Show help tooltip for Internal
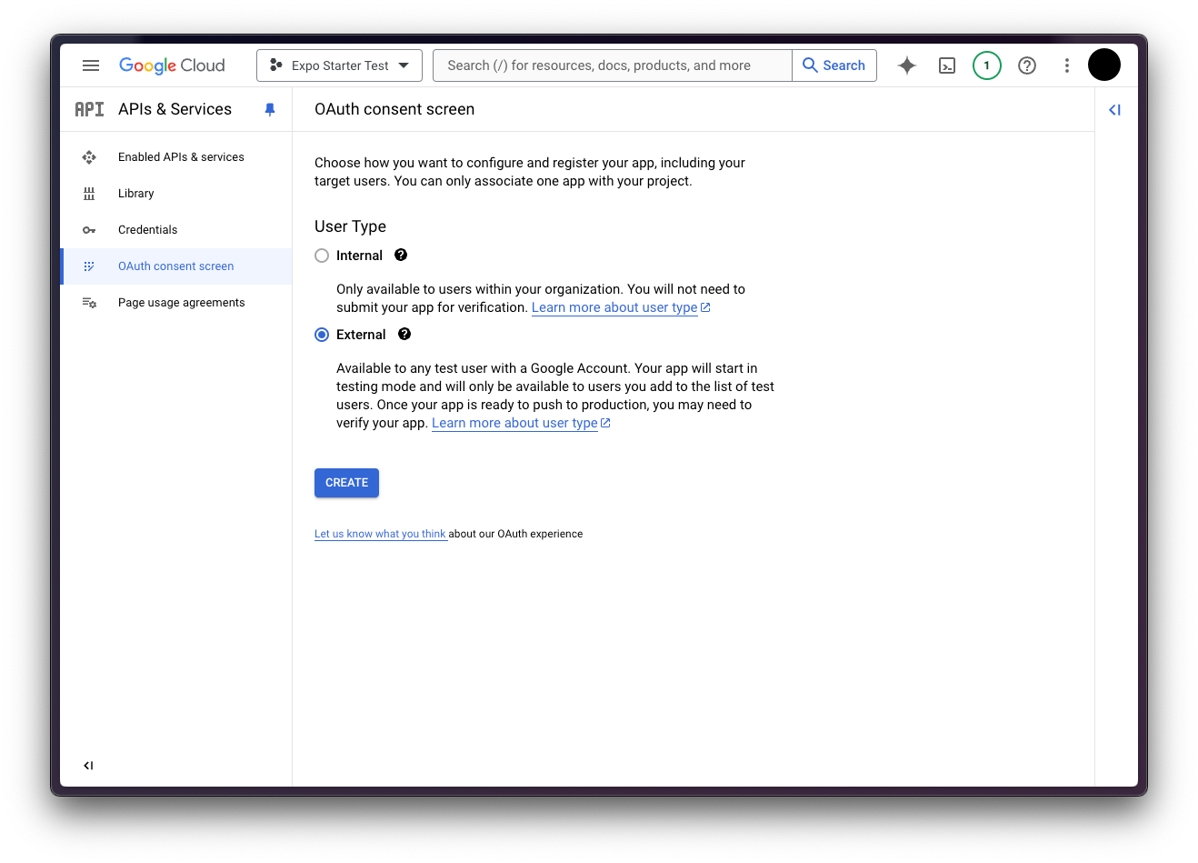This screenshot has height=863, width=1198. [x=401, y=256]
